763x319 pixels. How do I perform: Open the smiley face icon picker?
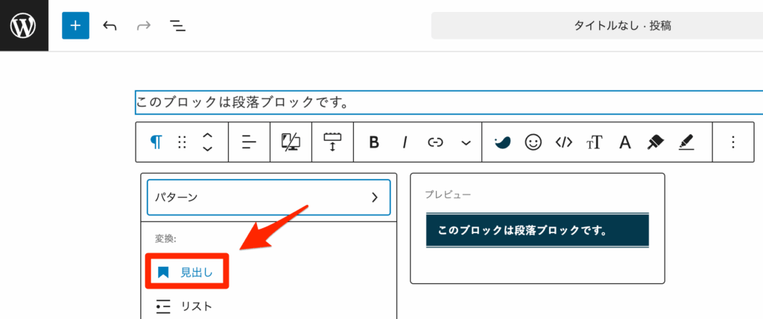[533, 142]
